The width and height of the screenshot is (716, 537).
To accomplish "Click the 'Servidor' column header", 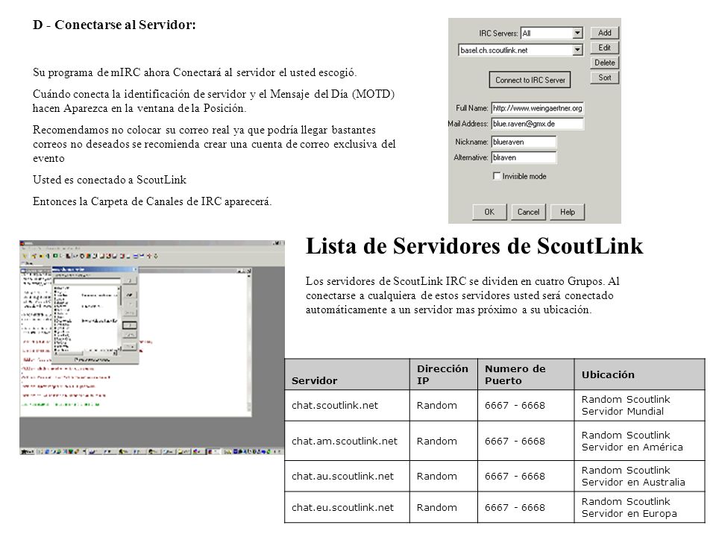I will [347, 374].
